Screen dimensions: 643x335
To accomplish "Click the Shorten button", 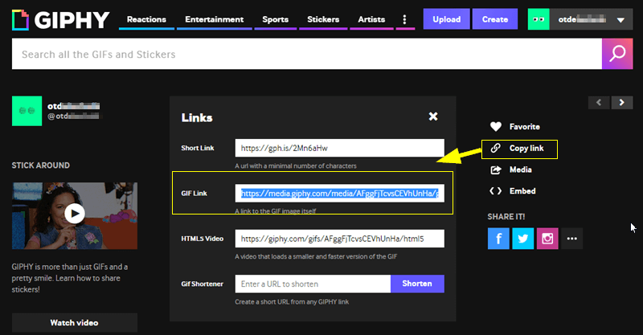I will click(x=417, y=284).
